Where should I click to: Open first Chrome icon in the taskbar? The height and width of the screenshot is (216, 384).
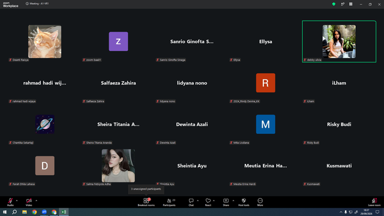point(34,212)
